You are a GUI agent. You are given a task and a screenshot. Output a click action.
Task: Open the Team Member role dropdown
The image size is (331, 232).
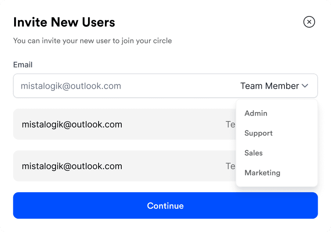pyautogui.click(x=274, y=86)
